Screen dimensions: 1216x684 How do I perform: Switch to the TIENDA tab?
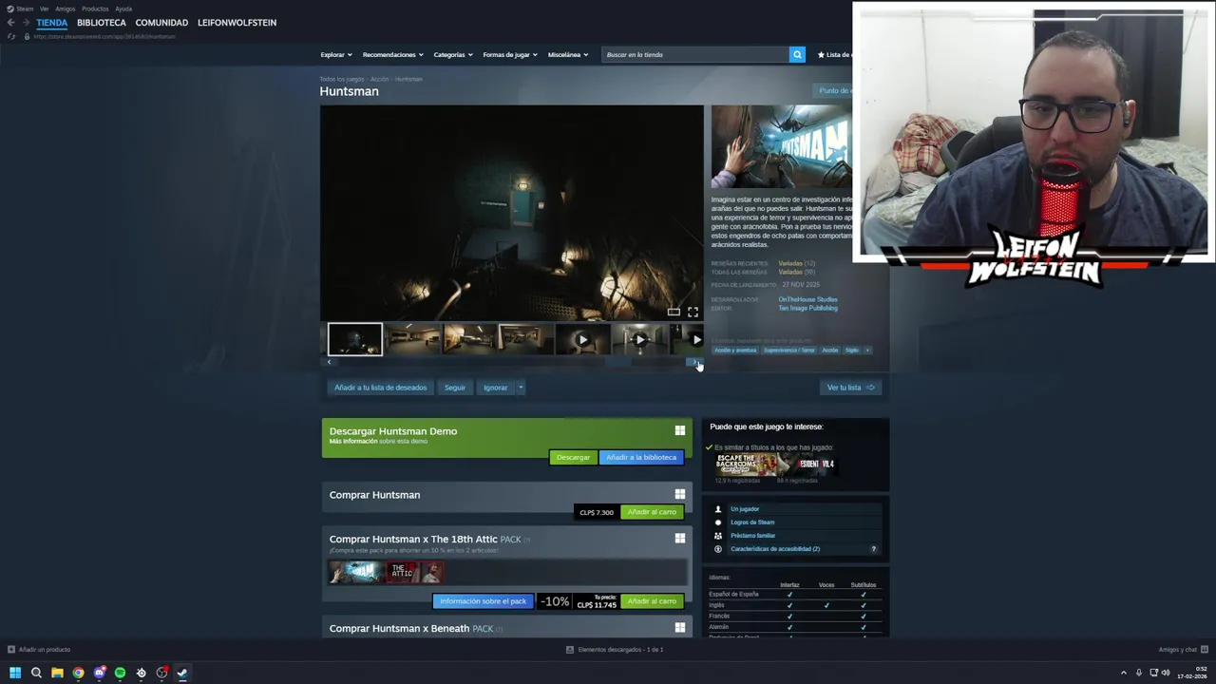pyautogui.click(x=52, y=23)
